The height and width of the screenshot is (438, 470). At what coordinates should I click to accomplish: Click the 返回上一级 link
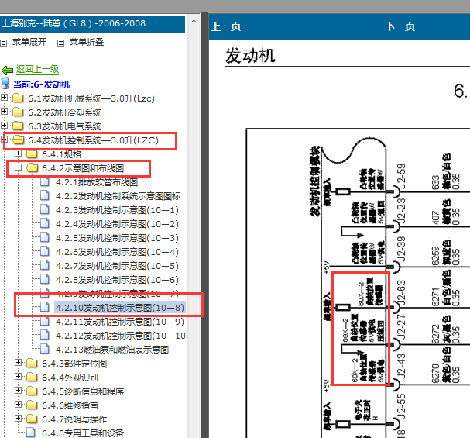click(37, 69)
